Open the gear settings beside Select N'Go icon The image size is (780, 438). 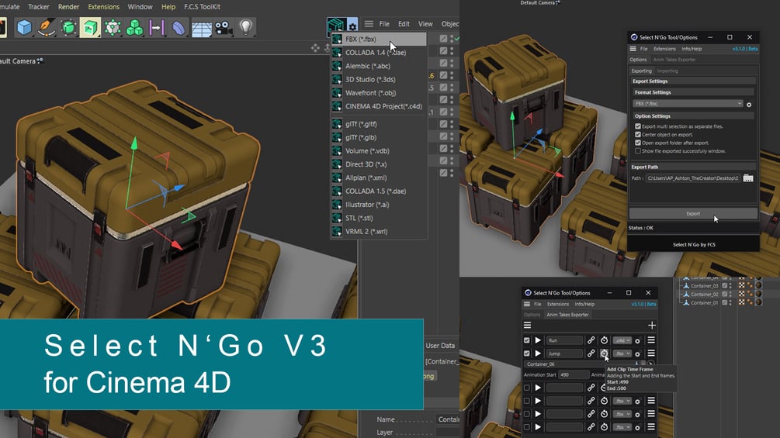tap(352, 26)
